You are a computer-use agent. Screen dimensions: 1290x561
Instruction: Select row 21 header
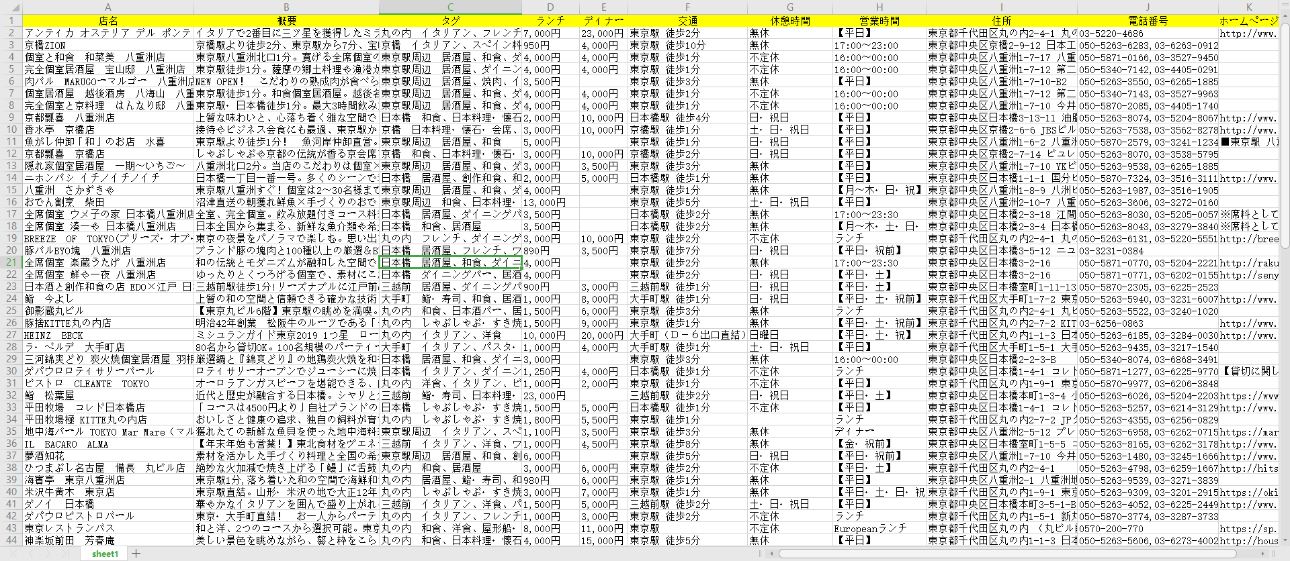pyautogui.click(x=11, y=262)
